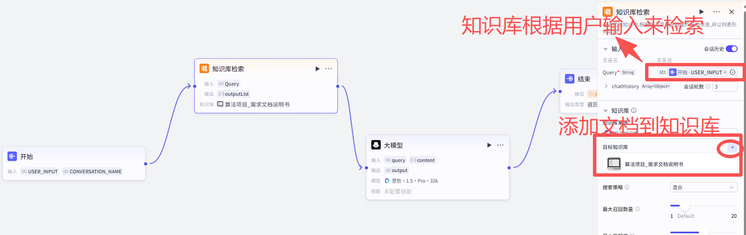Screen dimensions: 746x235
Task: Click the 大模型 node title
Action: coord(393,145)
